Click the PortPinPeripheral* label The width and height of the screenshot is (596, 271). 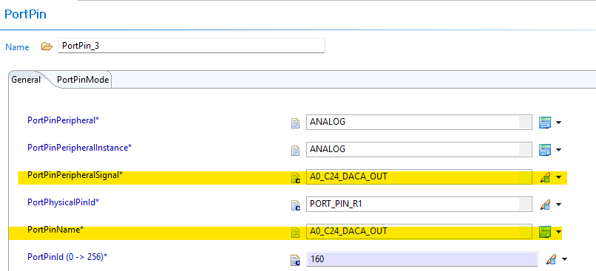point(63,120)
